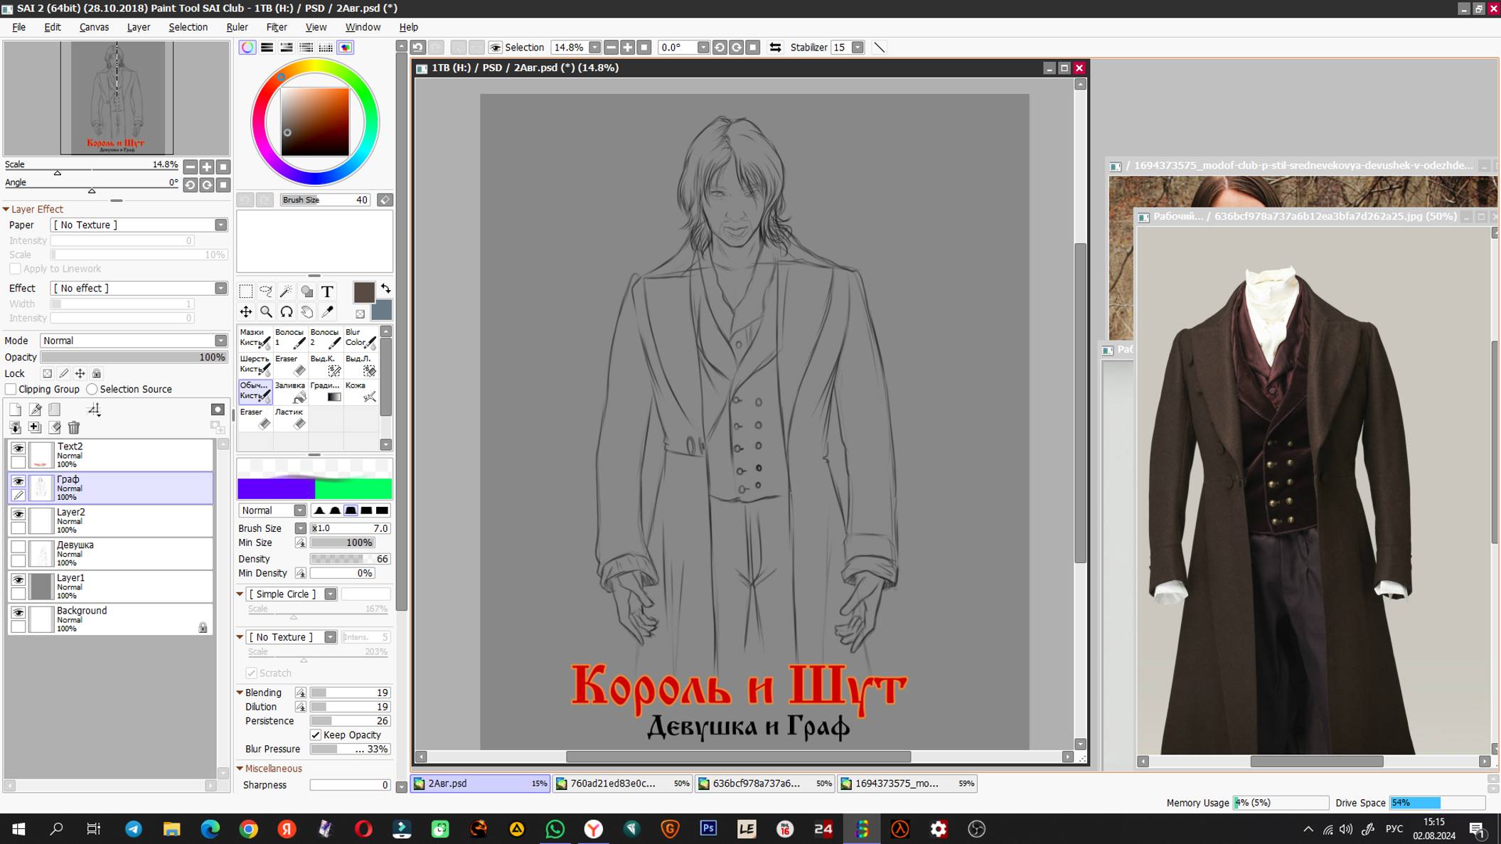Select the Zoom magnifier tool
Screen dimensions: 1501x844
pyautogui.click(x=266, y=311)
